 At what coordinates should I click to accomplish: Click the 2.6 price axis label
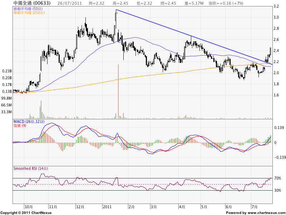(276, 39)
